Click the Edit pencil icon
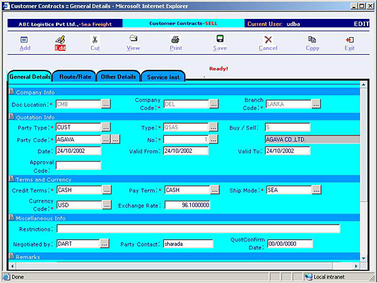 pos(60,40)
